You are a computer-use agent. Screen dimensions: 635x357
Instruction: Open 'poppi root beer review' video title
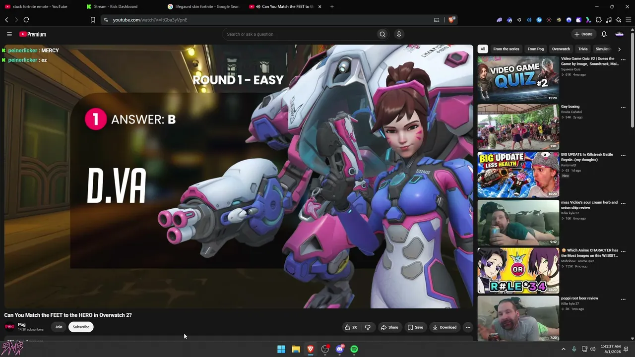579,298
